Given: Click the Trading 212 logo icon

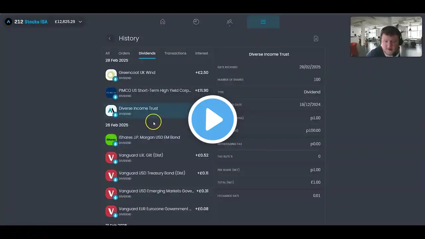Looking at the screenshot, I should tap(9, 22).
